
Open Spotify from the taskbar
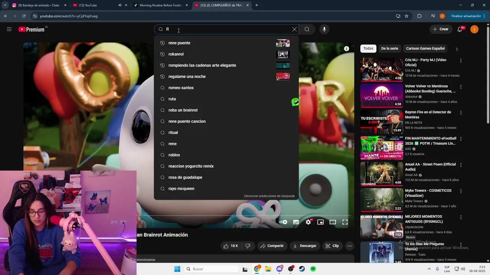(313, 269)
